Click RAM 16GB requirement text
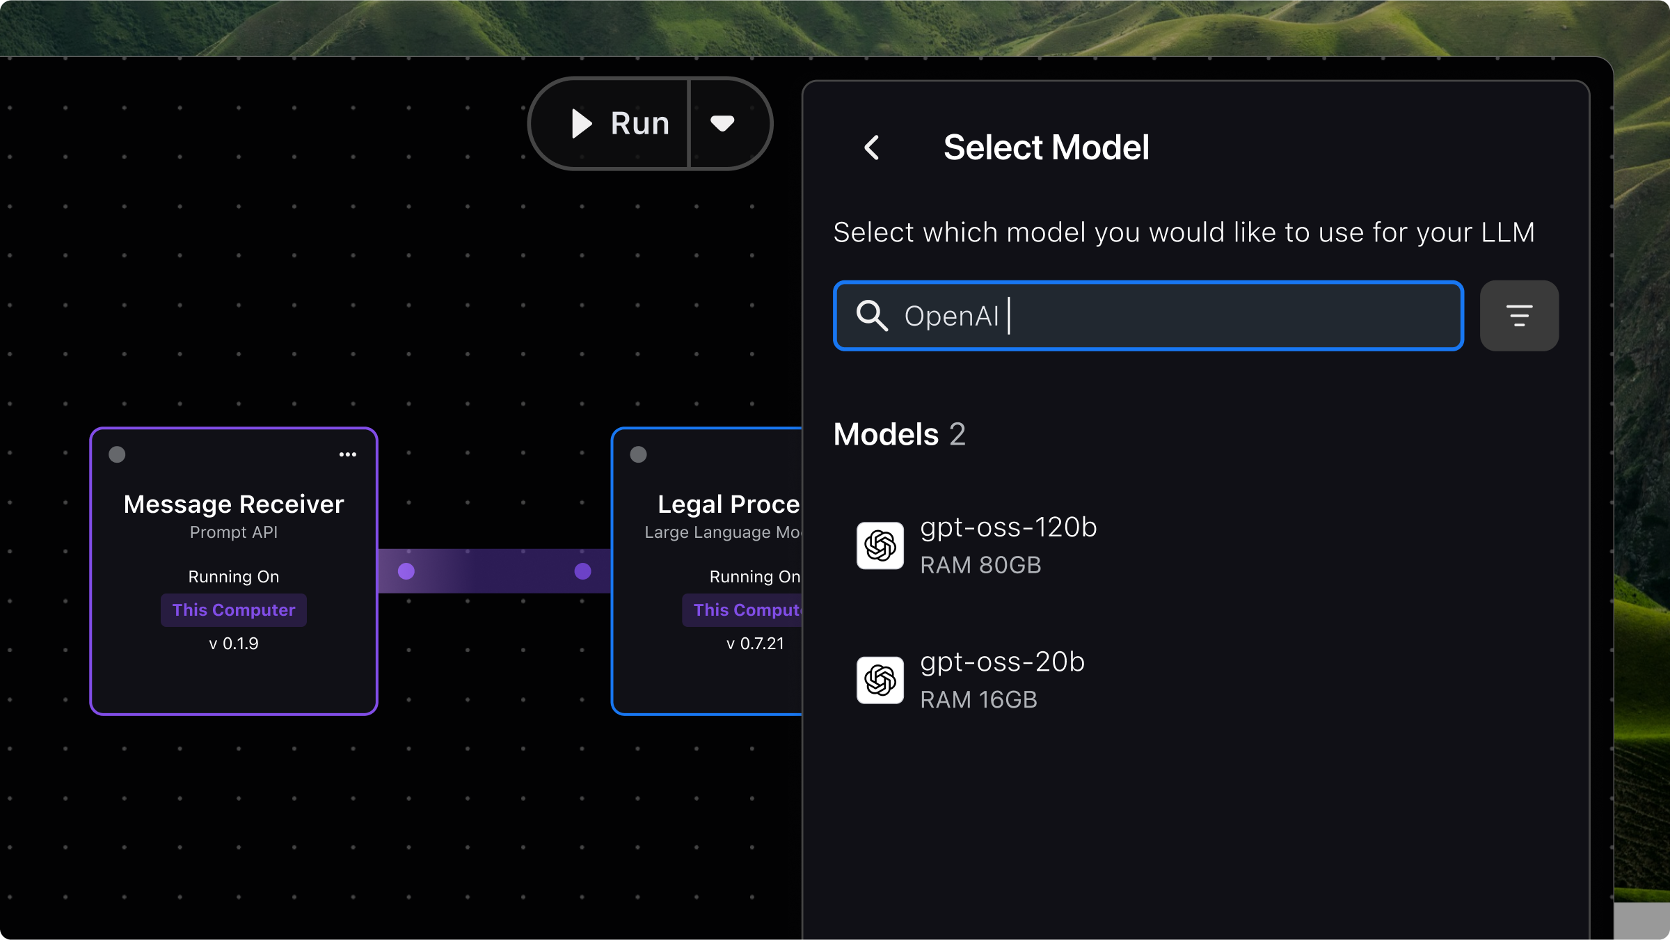Screen dimensions: 1670x940 (978, 699)
